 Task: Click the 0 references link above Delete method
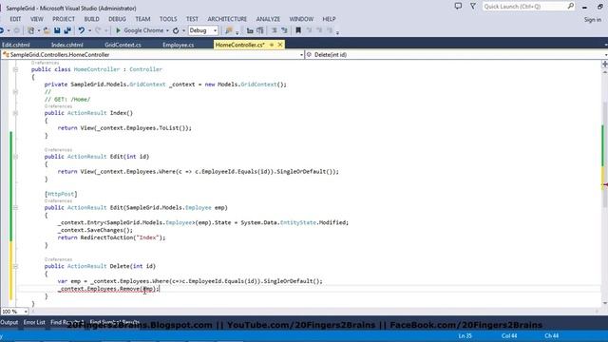tap(58, 259)
